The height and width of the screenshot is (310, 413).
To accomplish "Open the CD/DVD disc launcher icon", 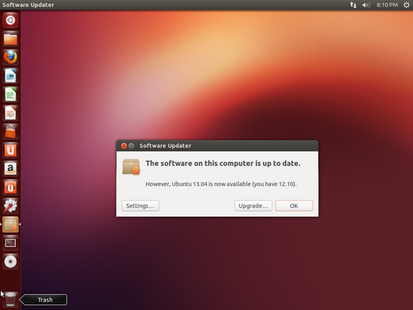I will point(10,262).
